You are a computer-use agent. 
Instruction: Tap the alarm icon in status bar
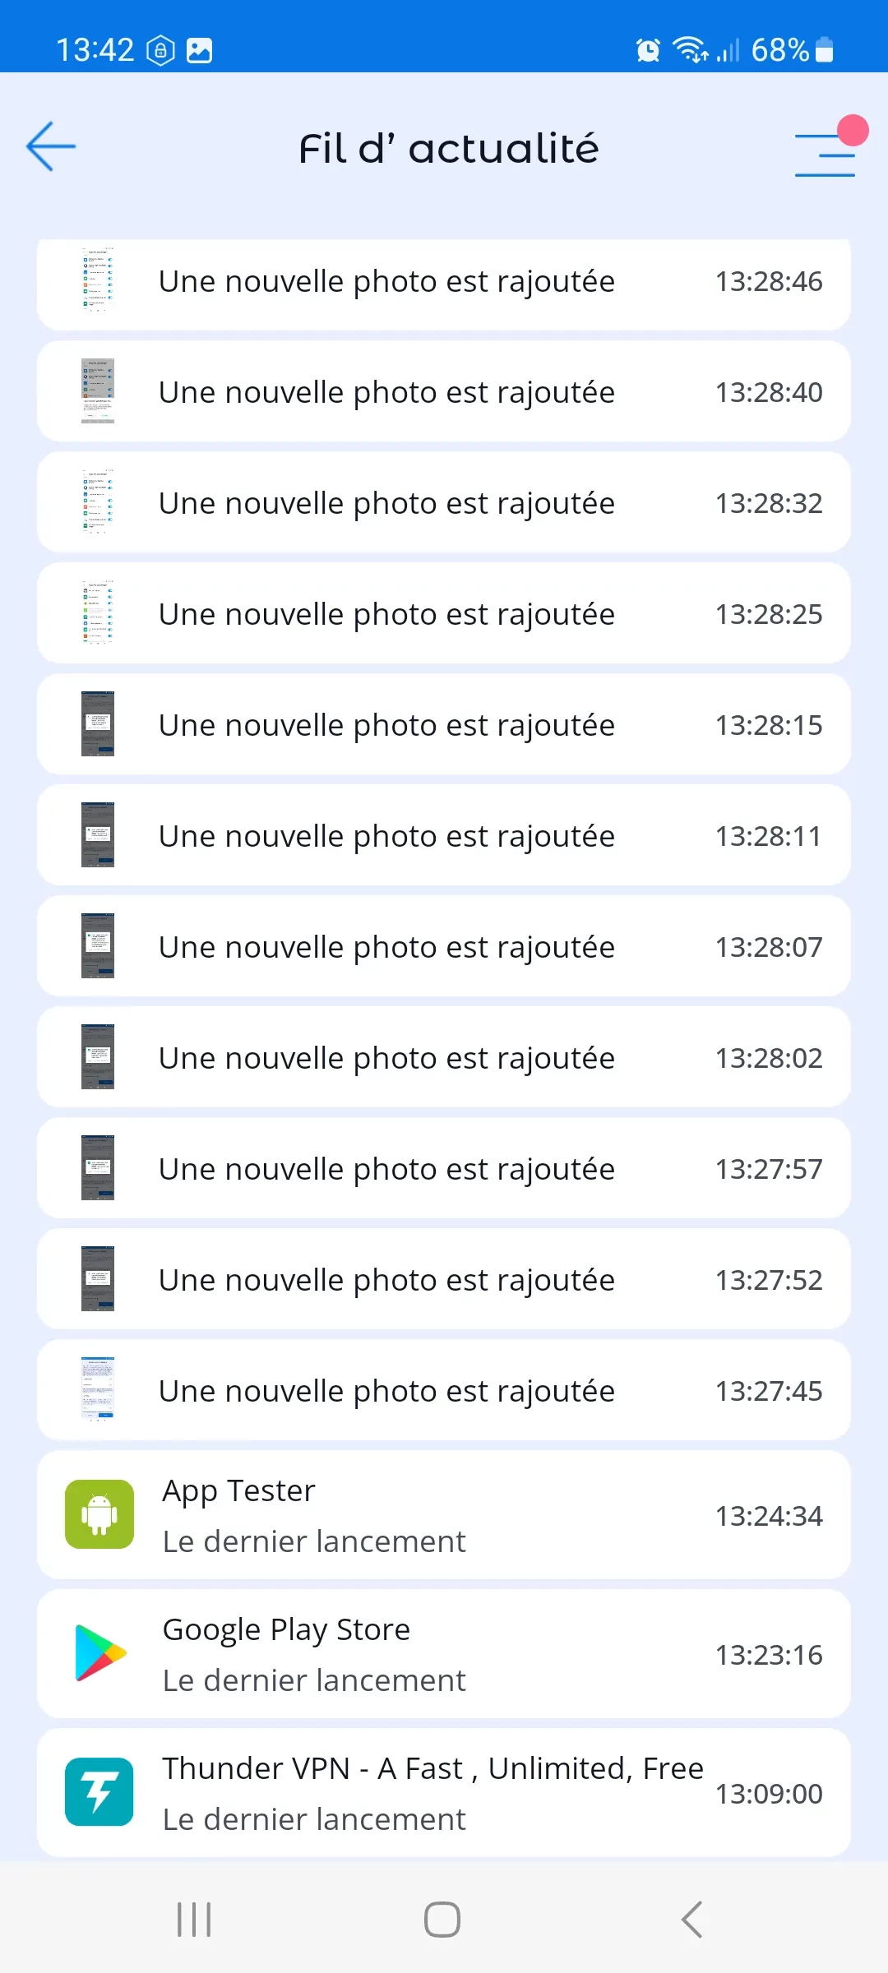click(x=648, y=51)
